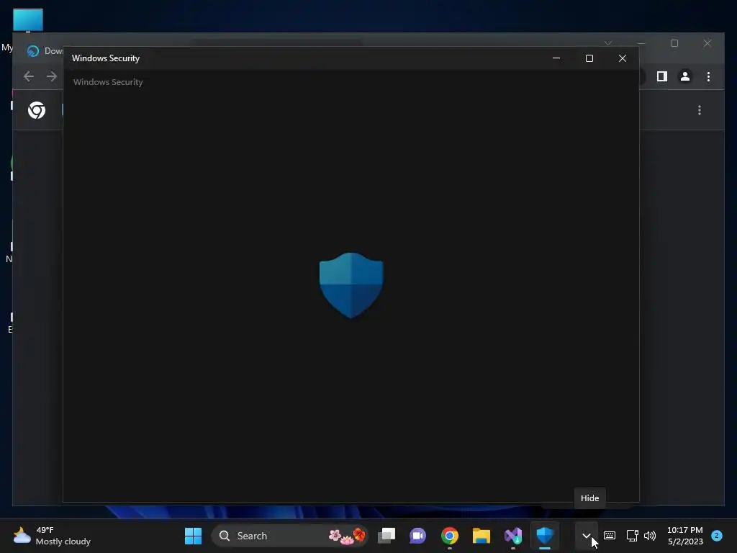This screenshot has width=737, height=553.
Task: Click the touch keyboard tray icon
Action: (610, 536)
